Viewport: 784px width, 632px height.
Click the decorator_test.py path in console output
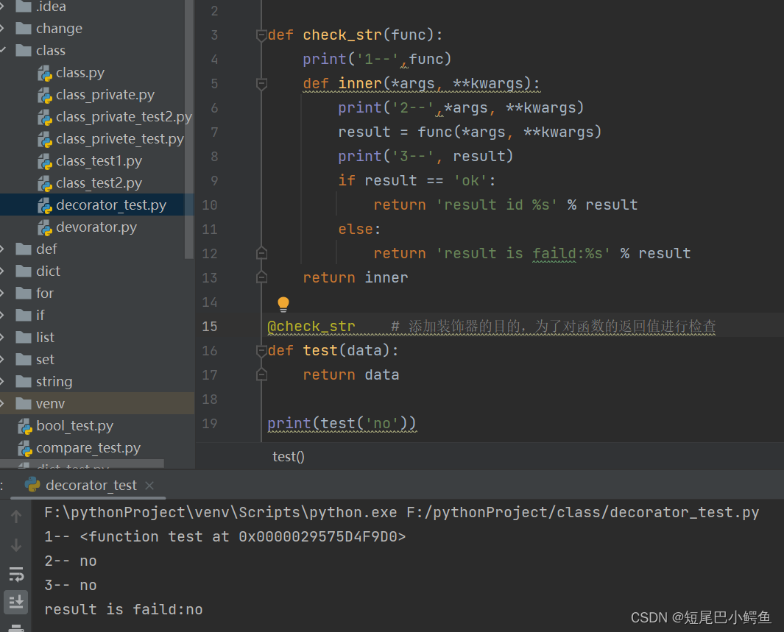[x=583, y=513]
